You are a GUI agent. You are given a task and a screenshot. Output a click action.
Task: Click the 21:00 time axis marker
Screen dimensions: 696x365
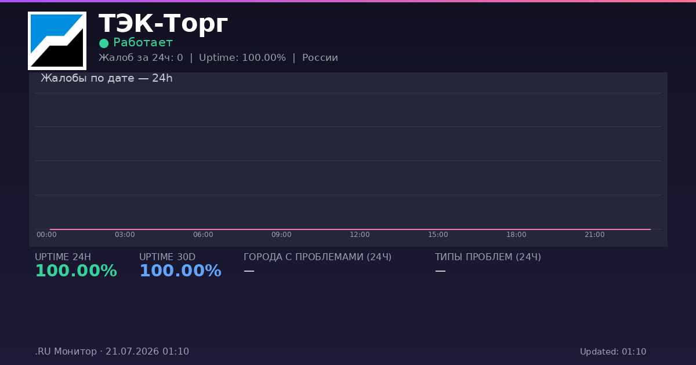(594, 235)
